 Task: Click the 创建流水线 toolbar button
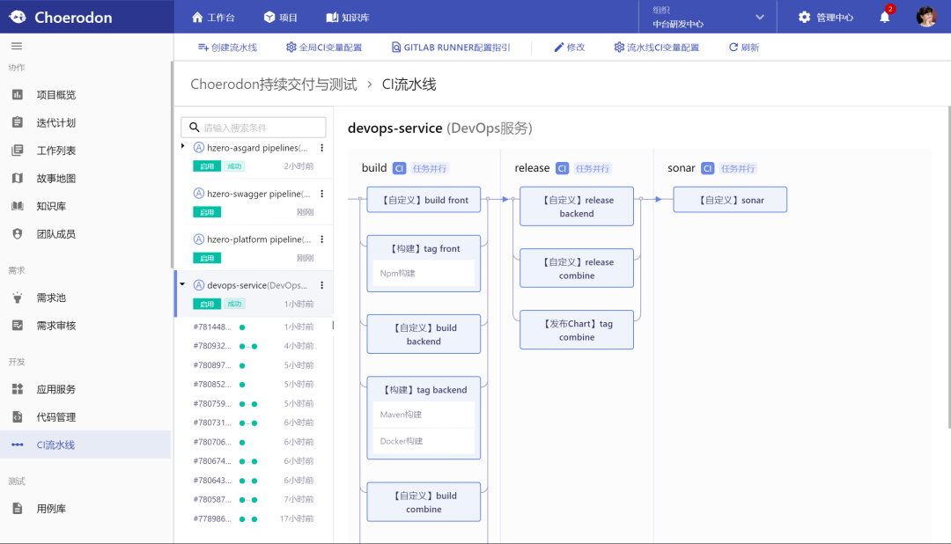(227, 48)
